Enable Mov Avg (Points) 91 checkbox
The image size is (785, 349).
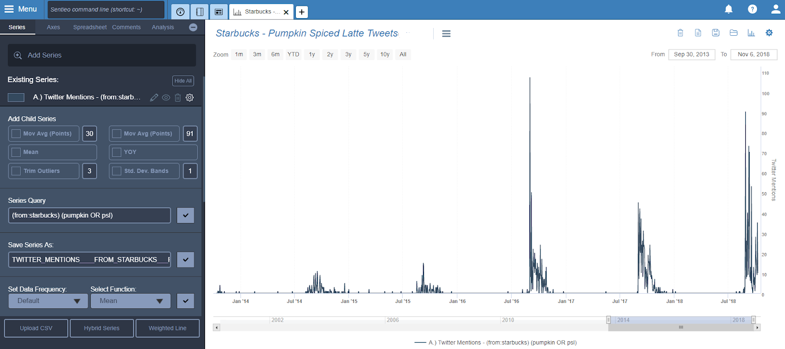pyautogui.click(x=116, y=133)
